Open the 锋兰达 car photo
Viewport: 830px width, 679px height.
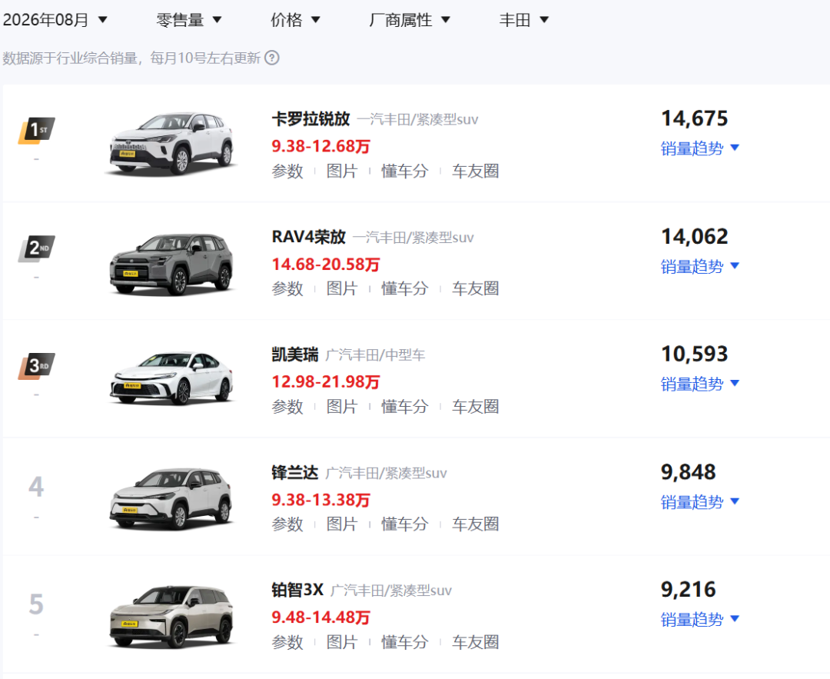[x=171, y=498]
